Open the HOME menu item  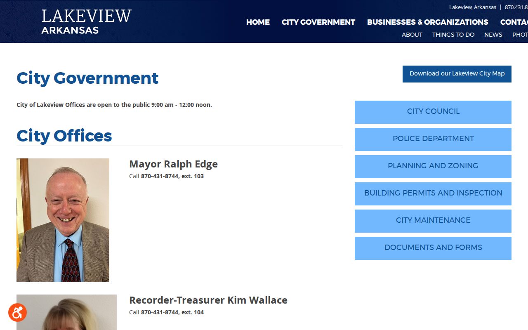[258, 22]
